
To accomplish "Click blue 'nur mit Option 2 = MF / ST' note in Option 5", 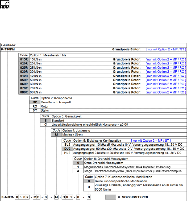I will pos(151,141).
